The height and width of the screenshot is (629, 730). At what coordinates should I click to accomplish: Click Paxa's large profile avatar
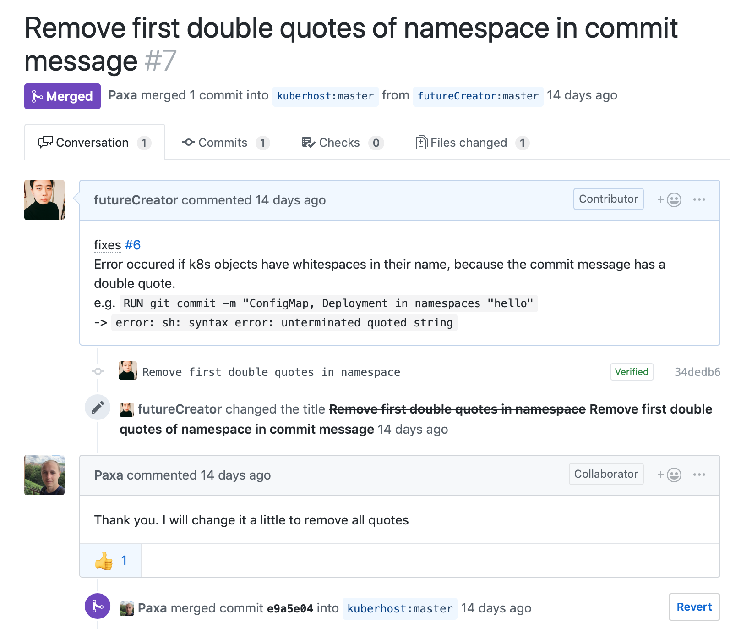(44, 475)
